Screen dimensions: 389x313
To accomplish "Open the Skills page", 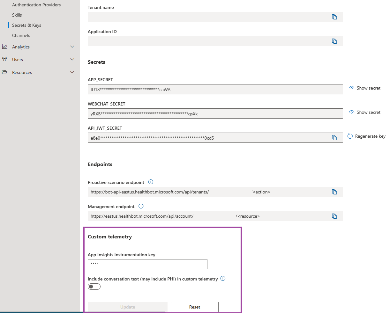I will [x=17, y=15].
